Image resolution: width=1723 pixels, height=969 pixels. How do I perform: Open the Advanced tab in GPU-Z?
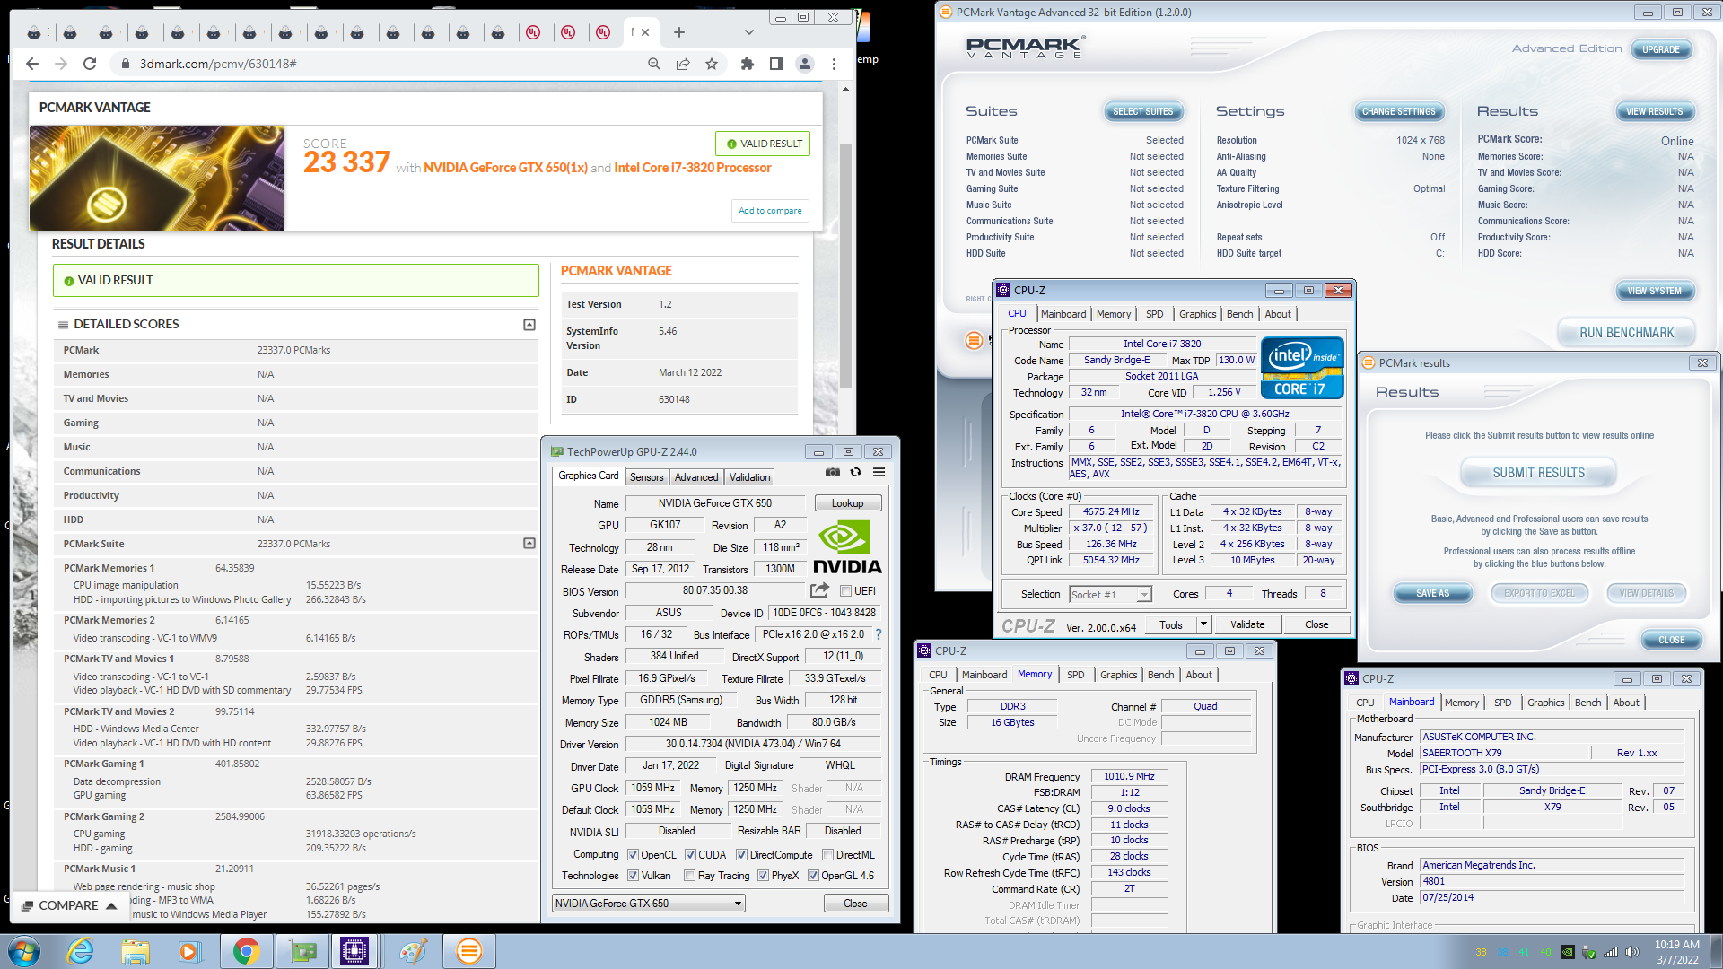pos(696,477)
